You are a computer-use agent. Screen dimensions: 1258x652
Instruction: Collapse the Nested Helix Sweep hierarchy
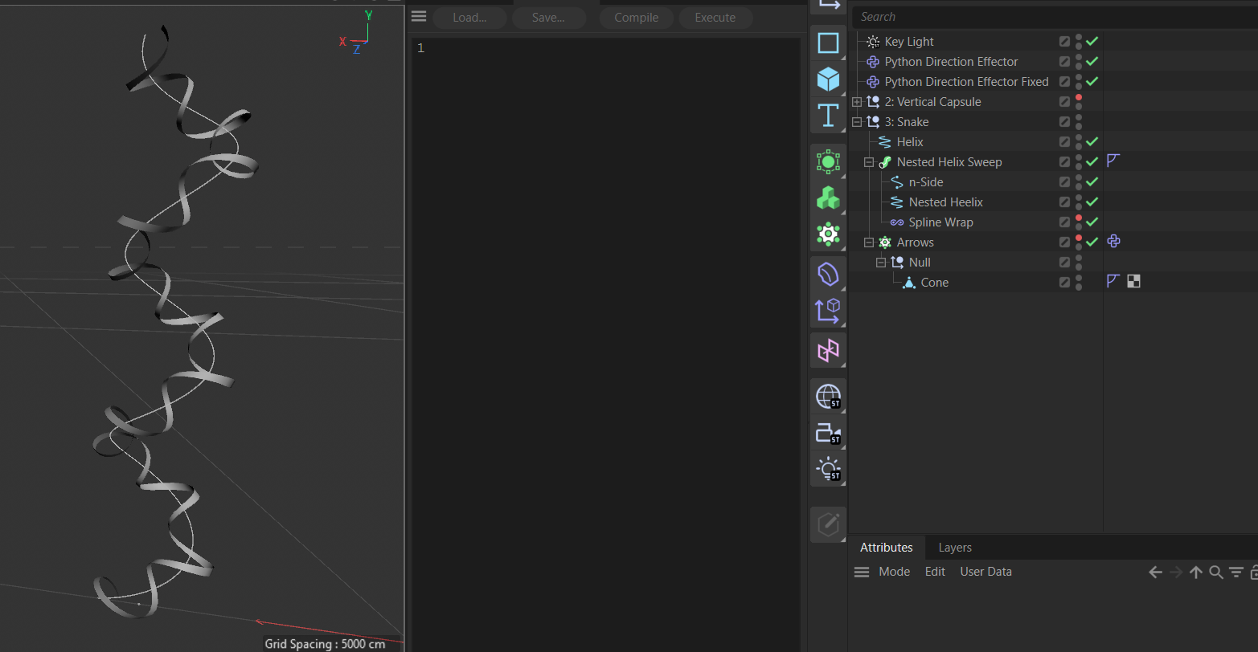[x=869, y=162]
